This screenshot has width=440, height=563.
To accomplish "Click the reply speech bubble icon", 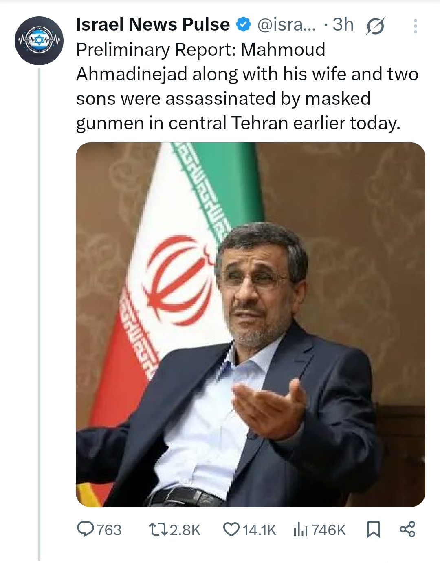I will (86, 529).
